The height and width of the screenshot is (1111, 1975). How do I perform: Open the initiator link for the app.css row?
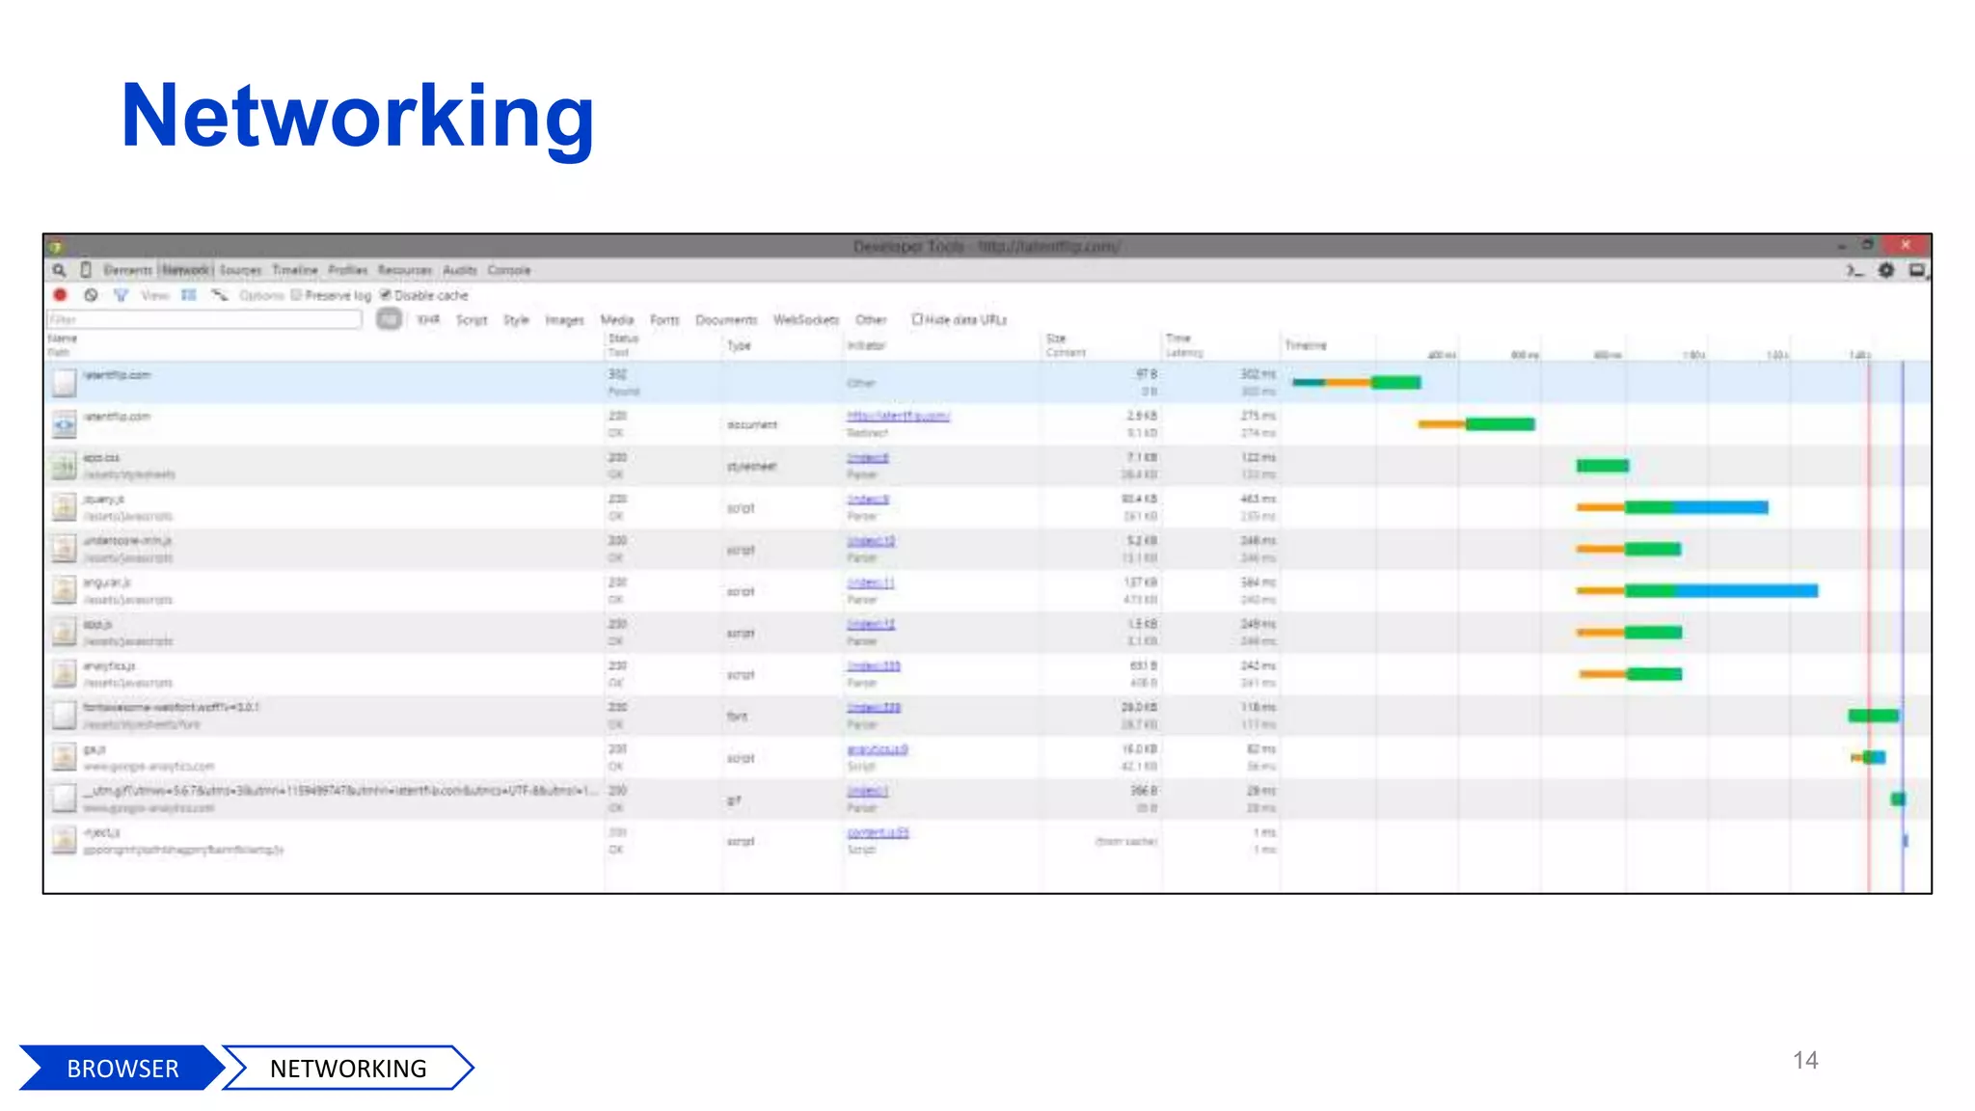(x=868, y=458)
